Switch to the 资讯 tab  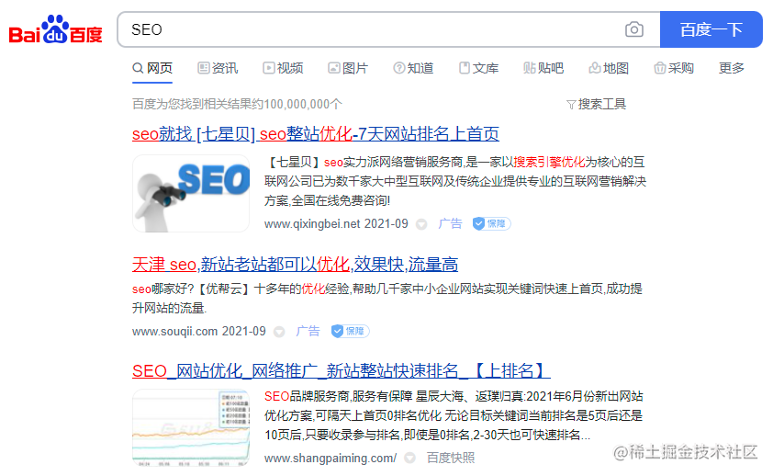tap(218, 68)
